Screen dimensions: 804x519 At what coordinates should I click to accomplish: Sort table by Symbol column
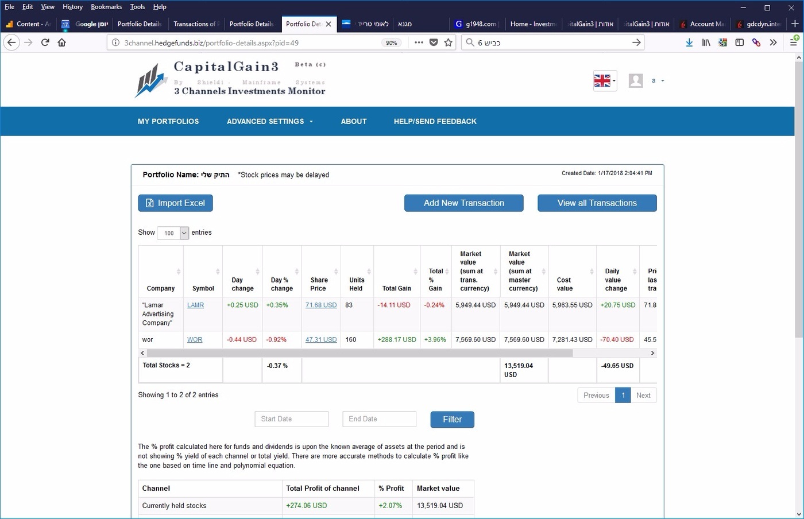[x=203, y=271]
